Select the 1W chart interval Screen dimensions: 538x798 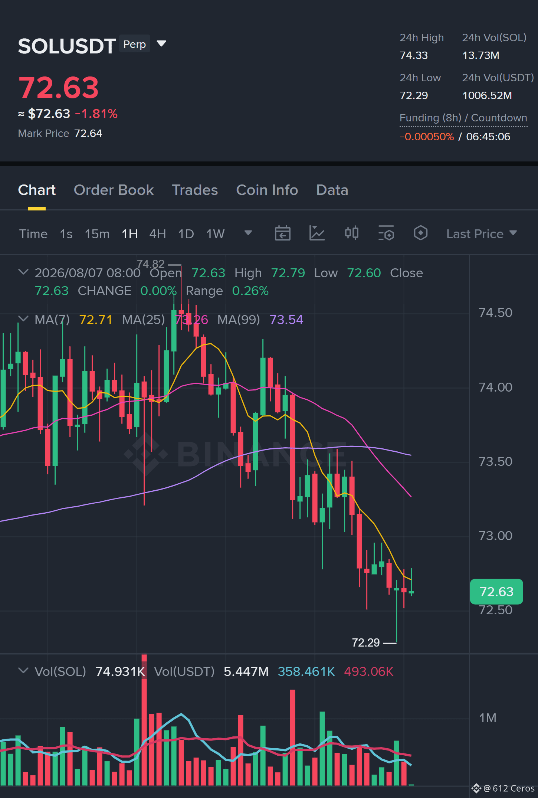(216, 234)
